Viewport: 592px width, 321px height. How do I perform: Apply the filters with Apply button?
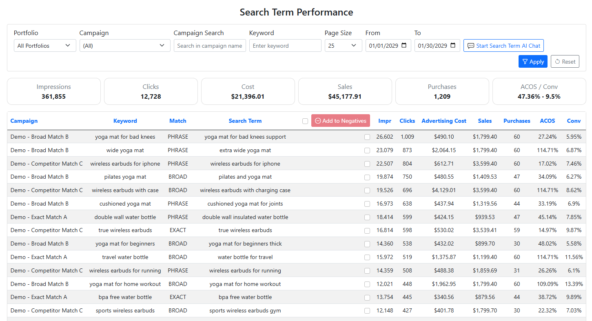[533, 62]
